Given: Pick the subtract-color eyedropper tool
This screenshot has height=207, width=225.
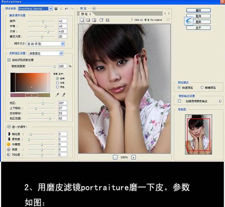Looking at the screenshot, I should click(63, 95).
